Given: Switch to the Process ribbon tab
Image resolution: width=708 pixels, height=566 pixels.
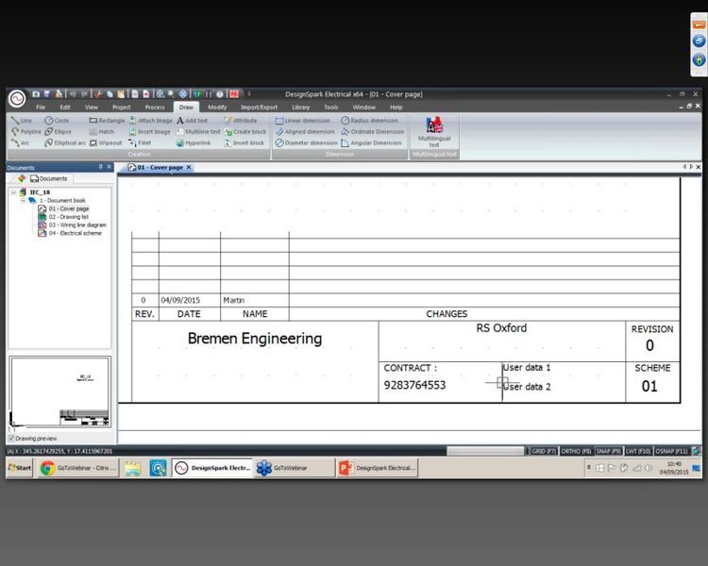Looking at the screenshot, I should coord(155,108).
